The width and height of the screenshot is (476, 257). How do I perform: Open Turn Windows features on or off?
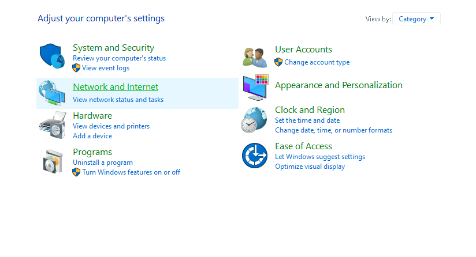131,172
